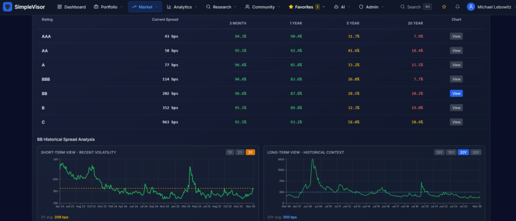Open the Research dropdown chevron
Viewport: 516px width, 221px height.
(235, 7)
